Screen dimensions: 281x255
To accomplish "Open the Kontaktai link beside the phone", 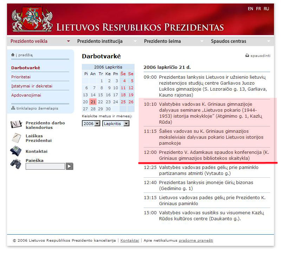I will (37, 151).
